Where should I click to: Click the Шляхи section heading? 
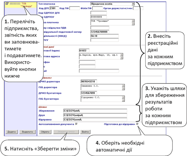click(x=43, y=107)
